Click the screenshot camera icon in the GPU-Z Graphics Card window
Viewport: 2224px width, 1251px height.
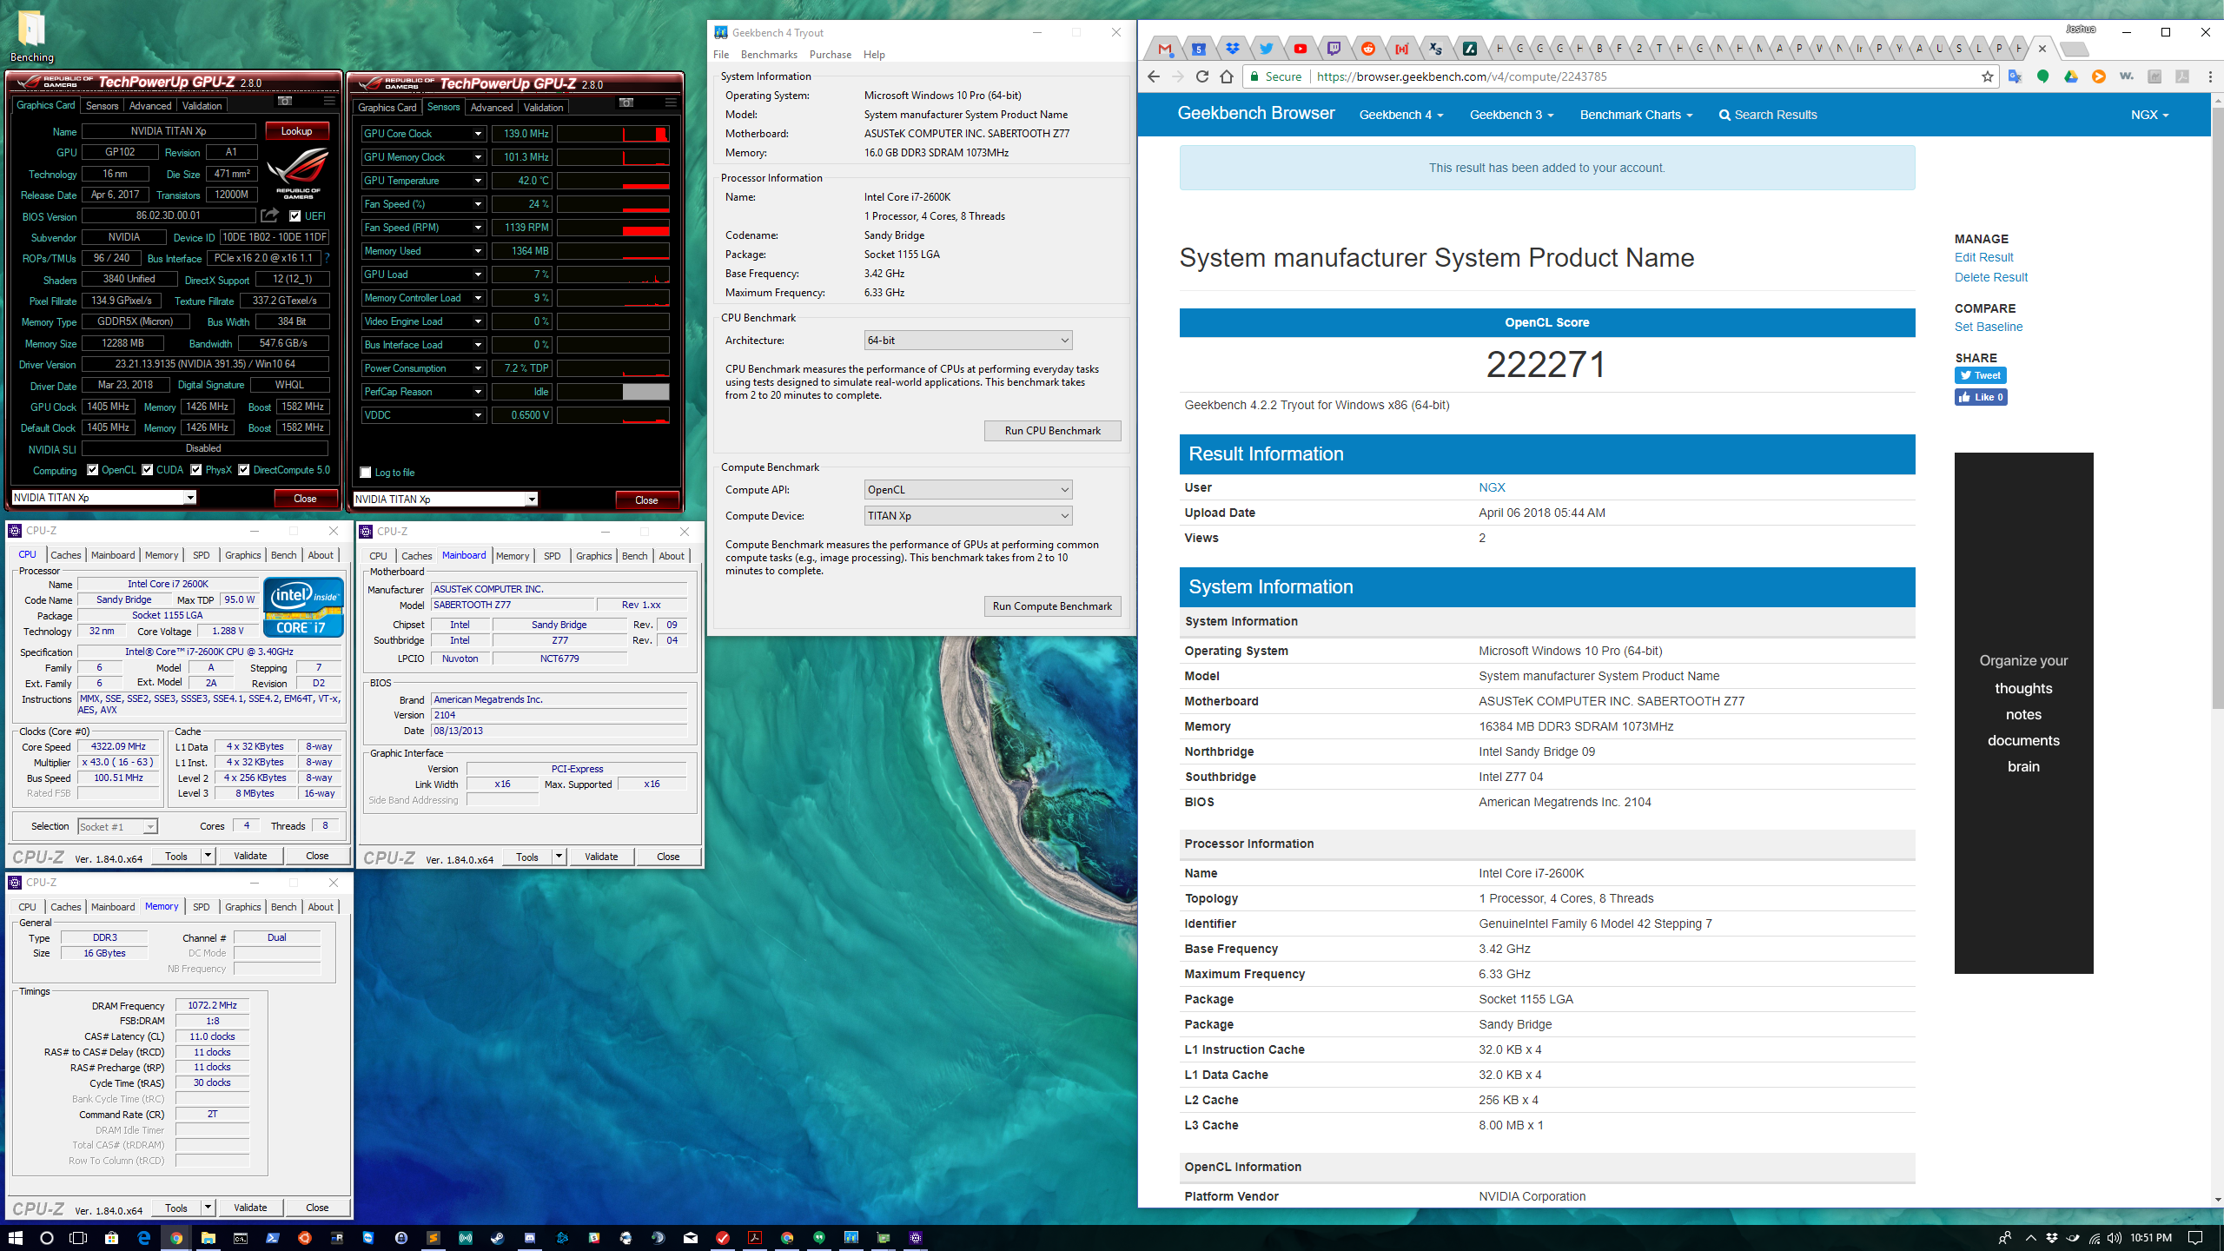pos(284,102)
